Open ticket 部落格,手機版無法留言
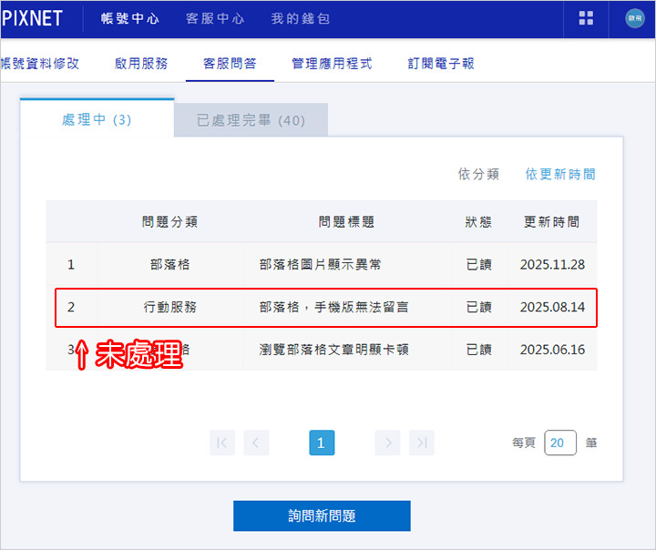Screen dimensions: 656x550 tap(333, 307)
